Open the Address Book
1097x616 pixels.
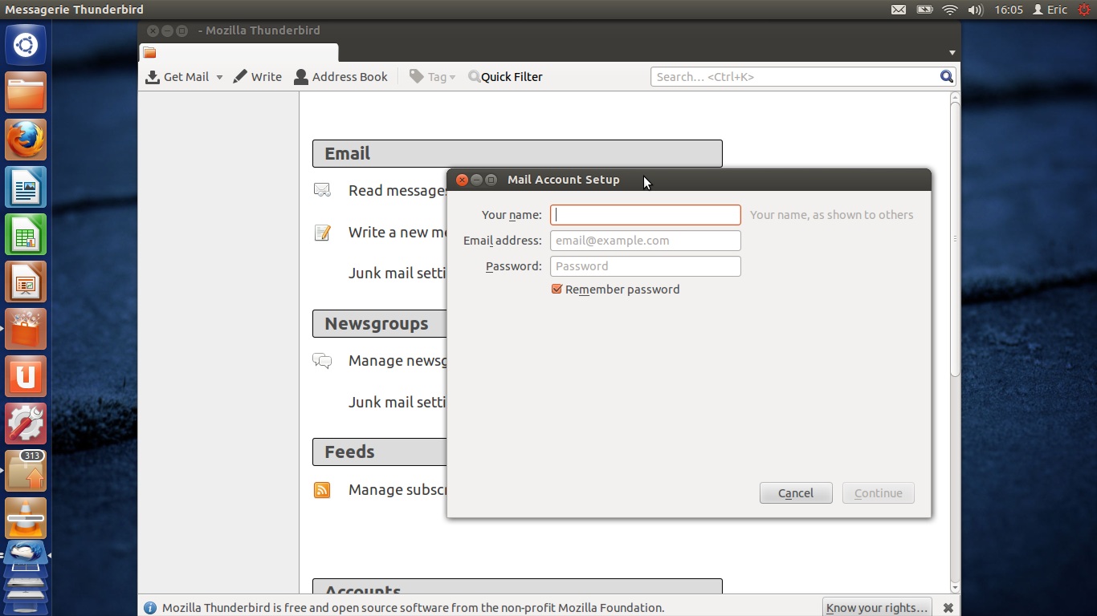click(341, 77)
